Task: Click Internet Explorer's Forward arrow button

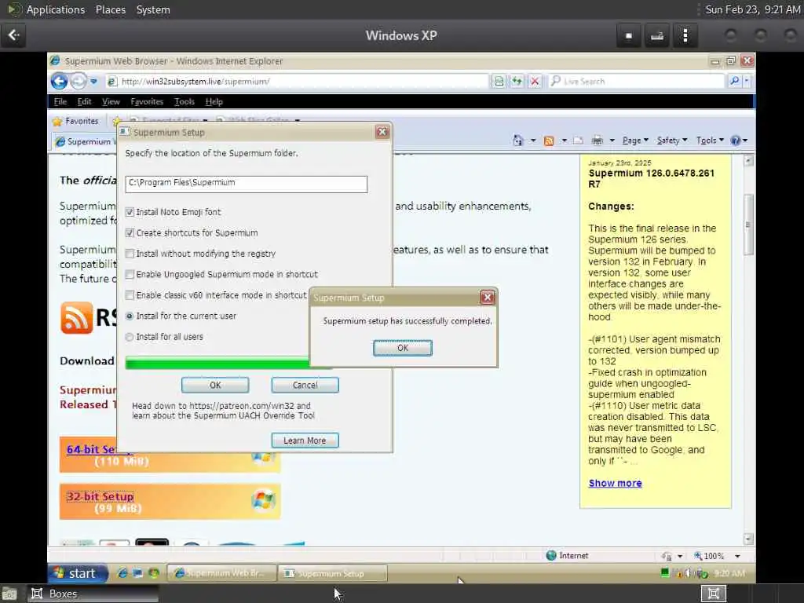Action: pyautogui.click(x=79, y=81)
